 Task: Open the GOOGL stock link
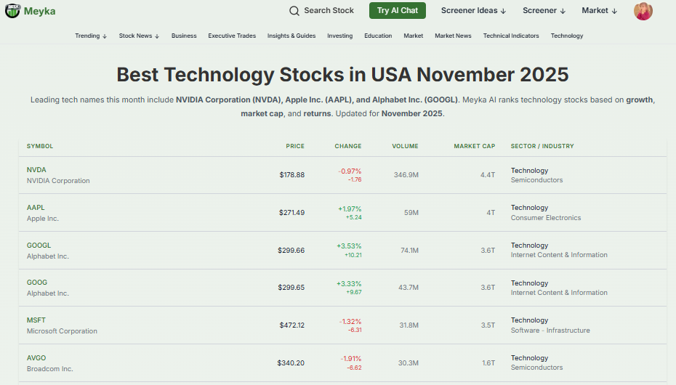point(39,246)
